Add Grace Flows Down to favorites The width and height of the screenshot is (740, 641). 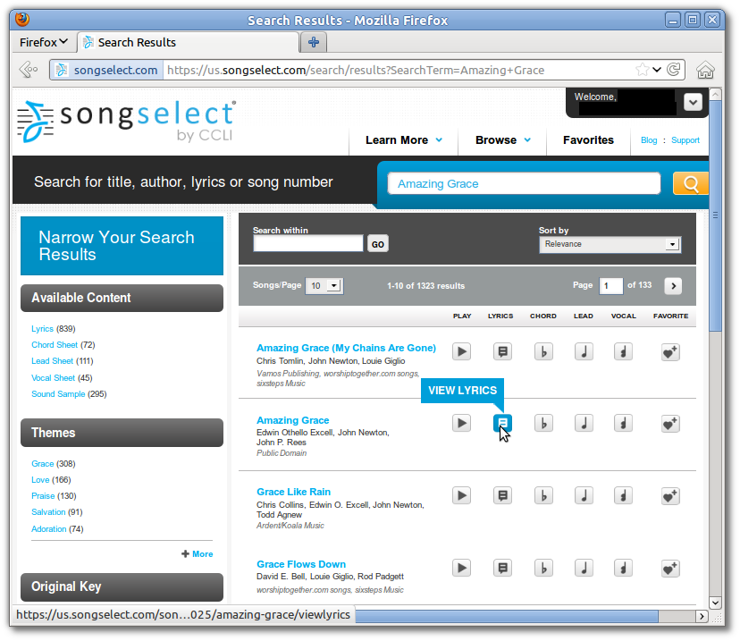pyautogui.click(x=670, y=569)
